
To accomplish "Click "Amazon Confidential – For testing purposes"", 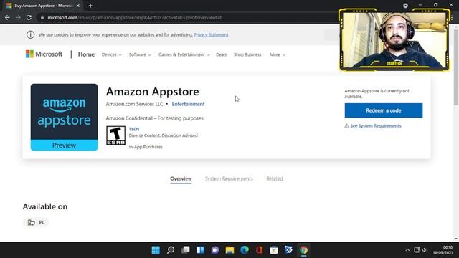I will click(155, 118).
